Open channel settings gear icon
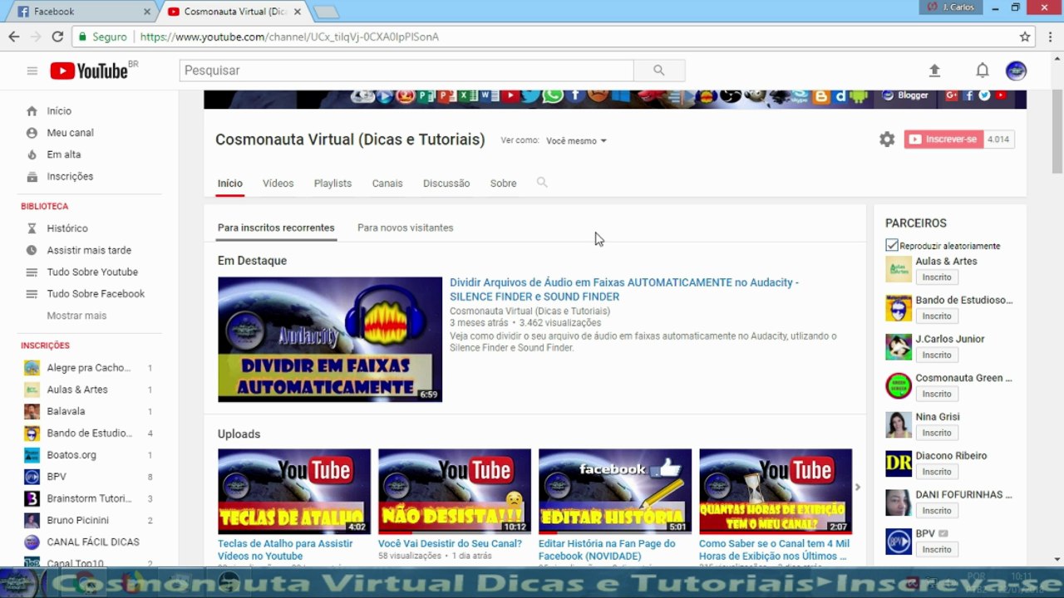 pos(887,140)
